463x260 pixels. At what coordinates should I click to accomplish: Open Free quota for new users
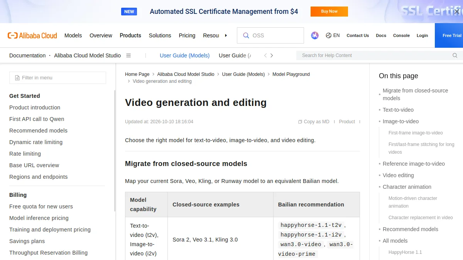[41, 206]
